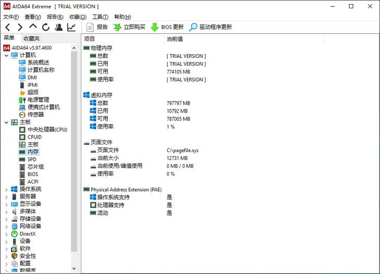This screenshot has height=274, width=380.
Task: Collapse the 主板 tree node
Action: 6,122
